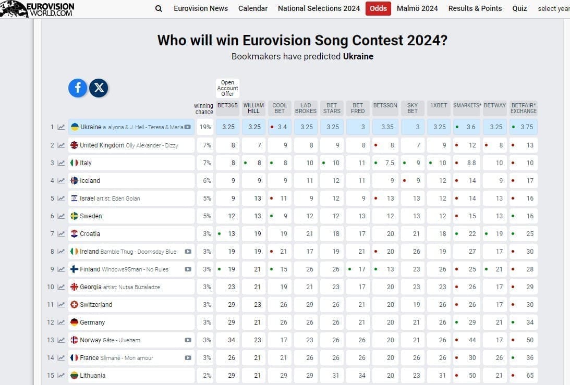This screenshot has height=385, width=570.
Task: Play Finland's No Rules video
Action: 188,269
